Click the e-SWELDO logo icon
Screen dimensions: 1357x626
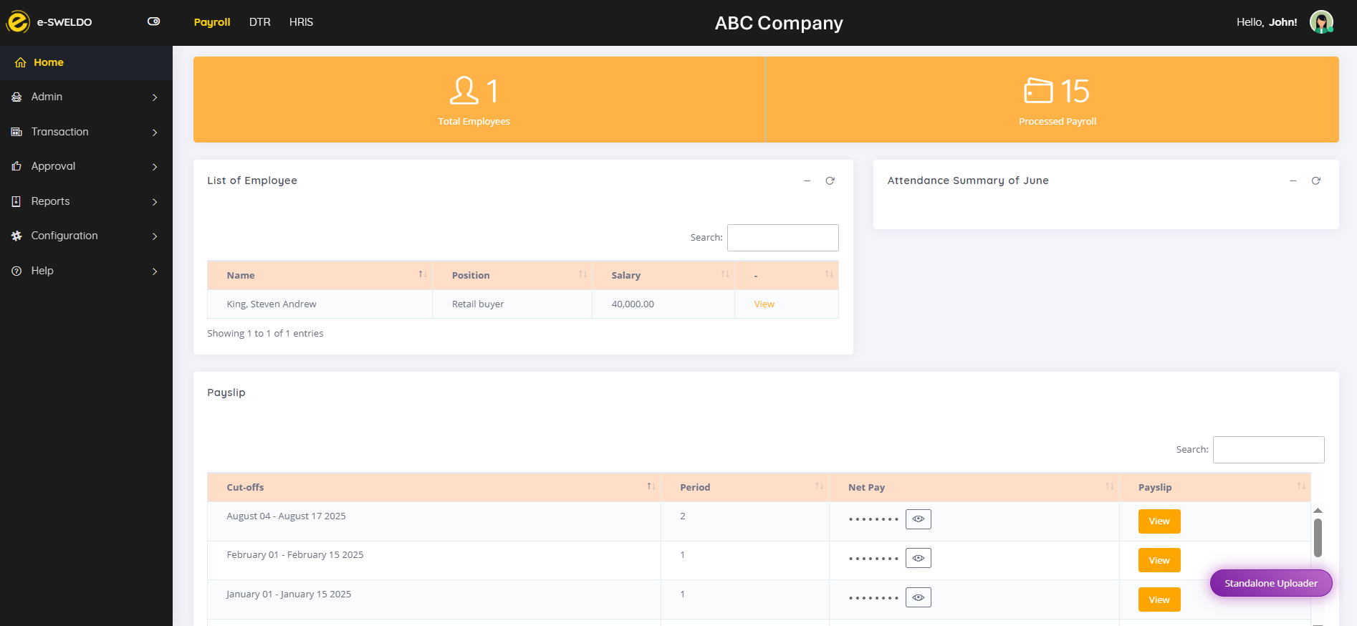18,22
